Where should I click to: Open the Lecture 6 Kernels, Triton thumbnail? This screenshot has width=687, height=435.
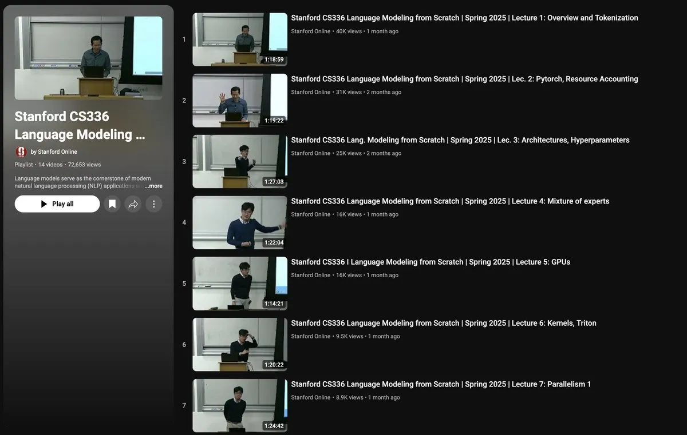pyautogui.click(x=240, y=345)
